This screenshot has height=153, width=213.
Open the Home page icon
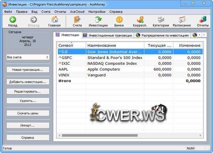pyautogui.click(x=55, y=19)
